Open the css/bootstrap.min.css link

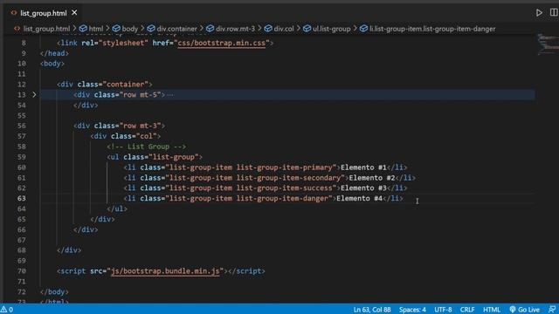[221, 43]
